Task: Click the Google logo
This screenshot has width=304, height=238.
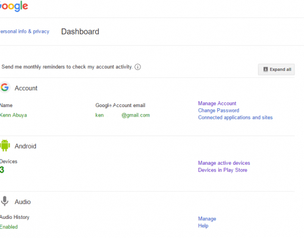Action: 14,6
